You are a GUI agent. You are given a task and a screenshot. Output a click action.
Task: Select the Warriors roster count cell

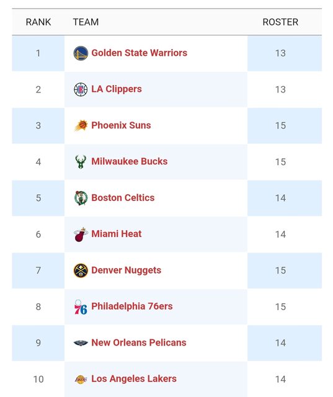(x=285, y=53)
